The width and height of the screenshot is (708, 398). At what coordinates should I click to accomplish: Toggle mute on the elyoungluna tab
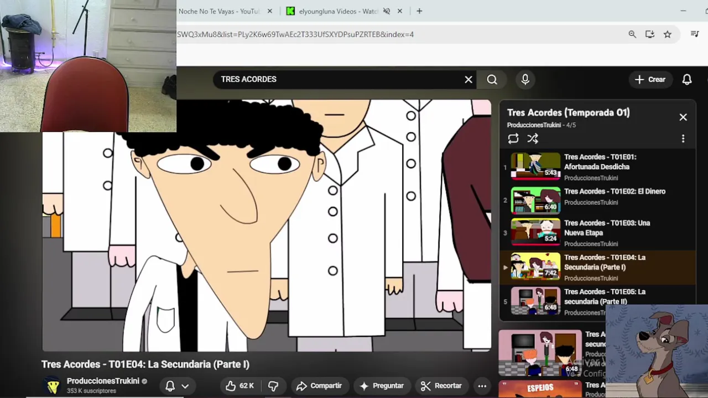click(x=387, y=11)
